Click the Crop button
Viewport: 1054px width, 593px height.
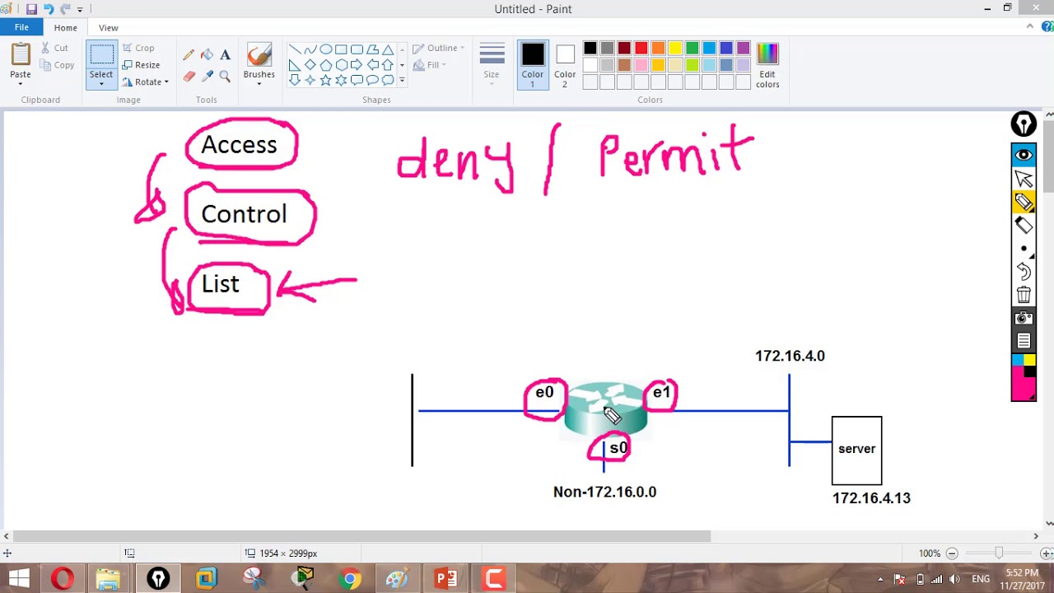coord(138,48)
